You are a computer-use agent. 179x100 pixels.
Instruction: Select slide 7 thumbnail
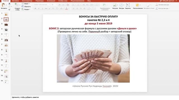tap(6, 45)
